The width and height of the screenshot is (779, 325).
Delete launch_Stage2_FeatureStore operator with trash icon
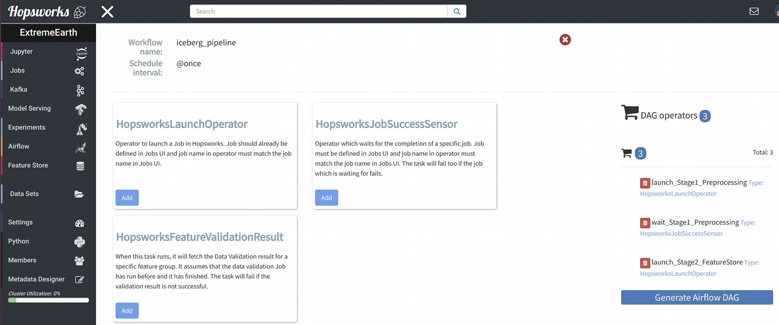tap(645, 263)
